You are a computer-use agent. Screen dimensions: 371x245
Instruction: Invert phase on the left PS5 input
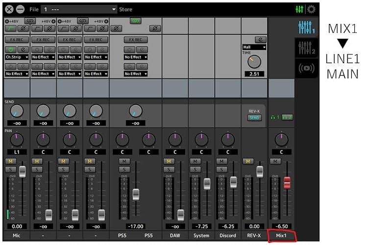click(x=116, y=28)
